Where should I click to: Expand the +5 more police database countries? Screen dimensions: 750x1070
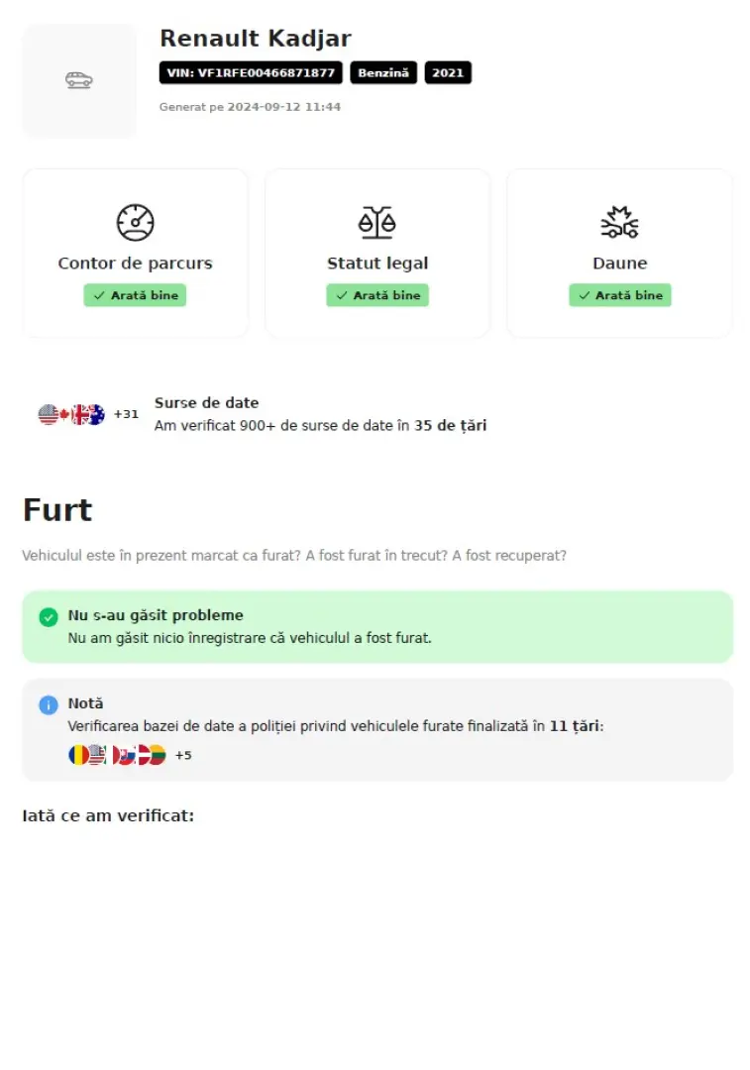[183, 755]
